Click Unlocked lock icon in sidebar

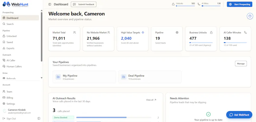(4, 36)
